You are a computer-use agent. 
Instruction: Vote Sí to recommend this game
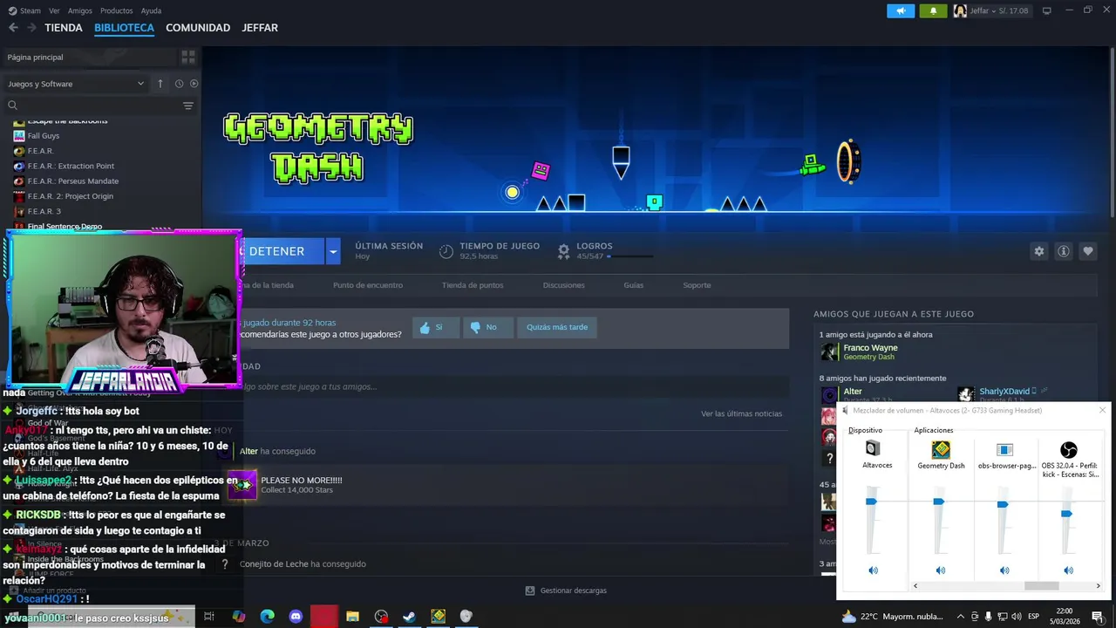click(436, 327)
